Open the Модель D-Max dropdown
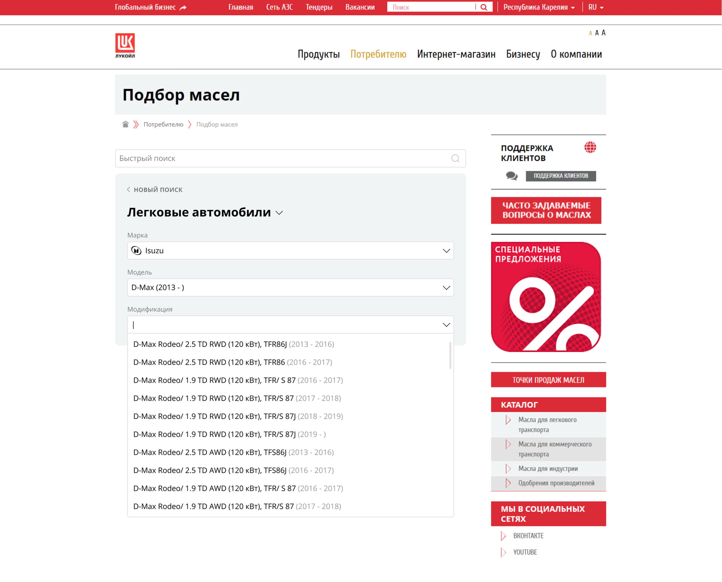The image size is (722, 582). click(x=290, y=288)
